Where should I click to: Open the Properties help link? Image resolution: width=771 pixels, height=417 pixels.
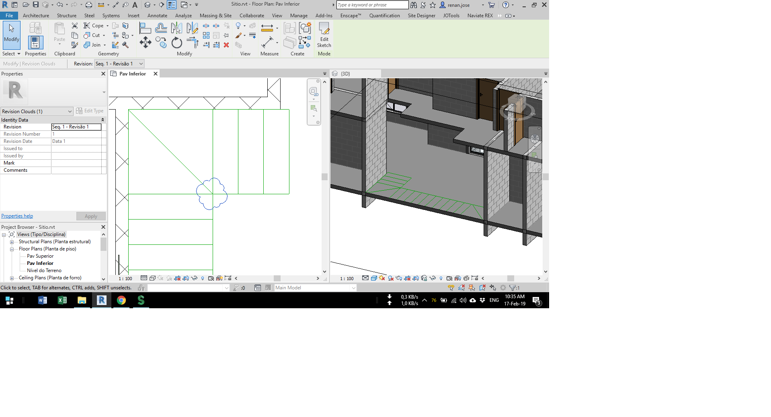pos(17,216)
